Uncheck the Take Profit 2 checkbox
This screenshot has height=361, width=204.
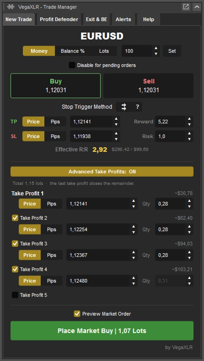pyautogui.click(x=15, y=218)
